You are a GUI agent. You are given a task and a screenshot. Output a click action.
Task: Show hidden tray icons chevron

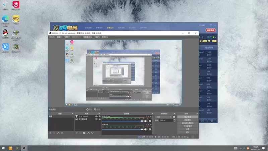(x=241, y=148)
